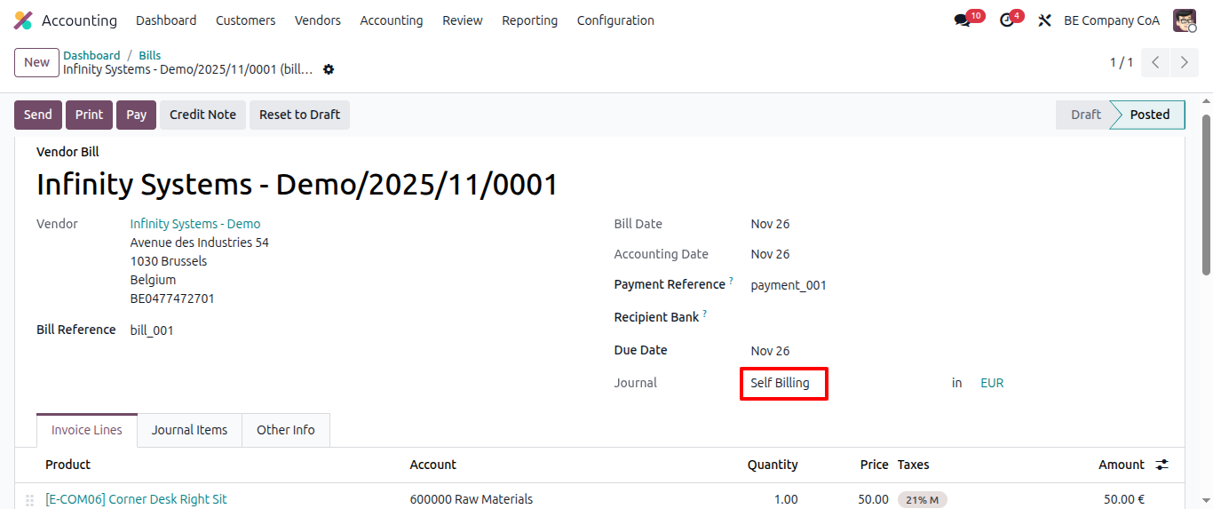Click the Taxes column header
This screenshot has width=1213, height=509.
[x=914, y=465]
